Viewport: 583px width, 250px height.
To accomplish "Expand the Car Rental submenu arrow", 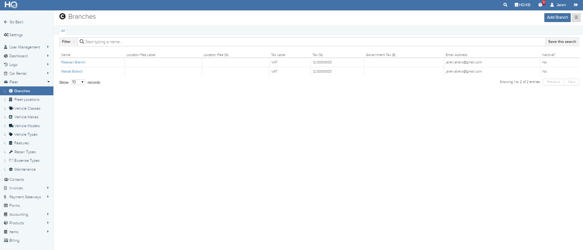I will (48, 73).
